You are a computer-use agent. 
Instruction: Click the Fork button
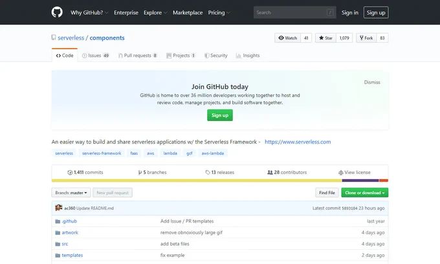(366, 38)
